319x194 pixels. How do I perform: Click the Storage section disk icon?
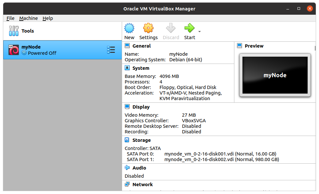127,140
